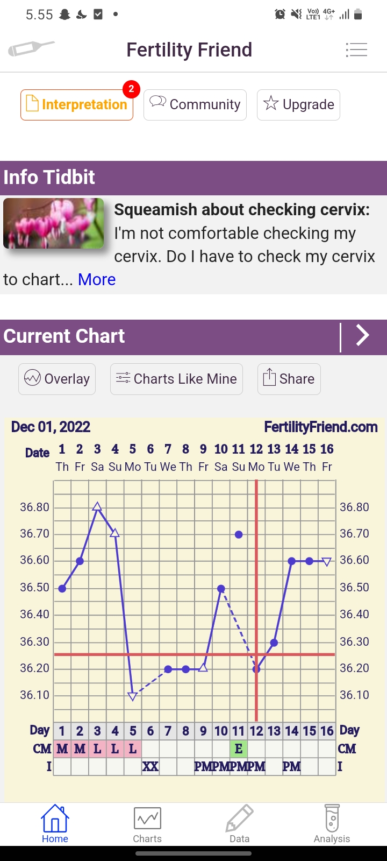The height and width of the screenshot is (861, 387).
Task: Tap the red notification badge
Action: point(131,89)
